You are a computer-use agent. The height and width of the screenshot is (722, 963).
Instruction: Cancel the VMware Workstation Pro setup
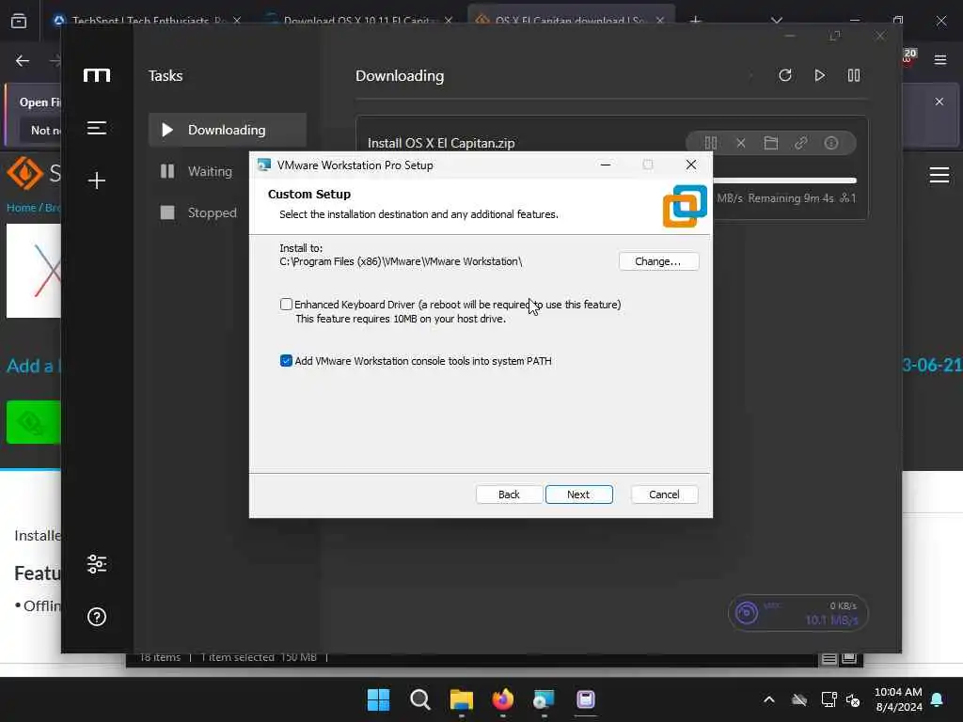(664, 494)
